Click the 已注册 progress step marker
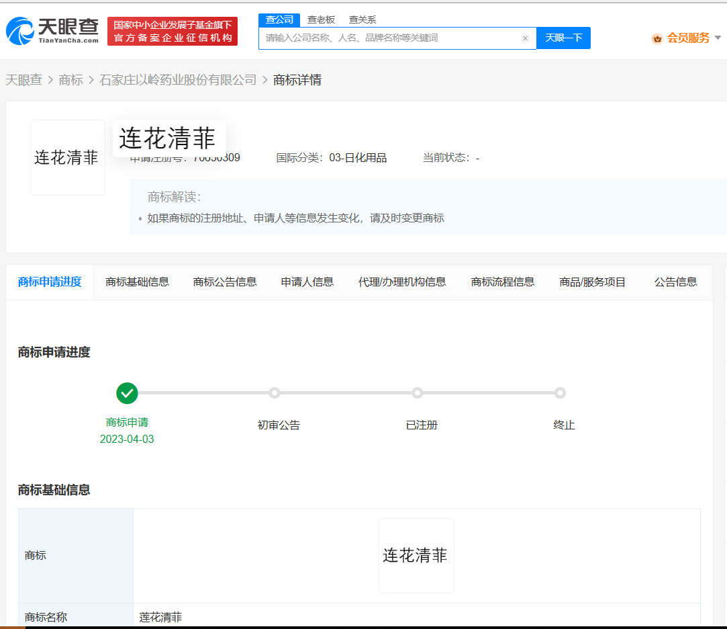 click(418, 393)
